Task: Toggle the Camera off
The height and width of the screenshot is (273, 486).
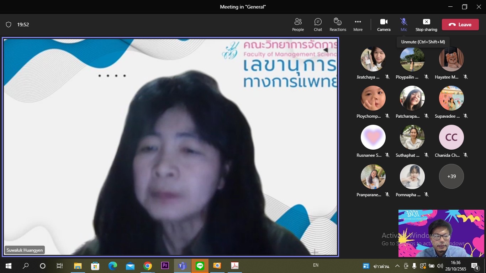Action: pos(384,25)
